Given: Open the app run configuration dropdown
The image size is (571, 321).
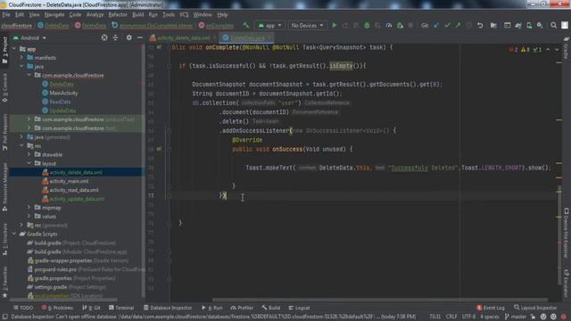Looking at the screenshot, I should (x=270, y=26).
